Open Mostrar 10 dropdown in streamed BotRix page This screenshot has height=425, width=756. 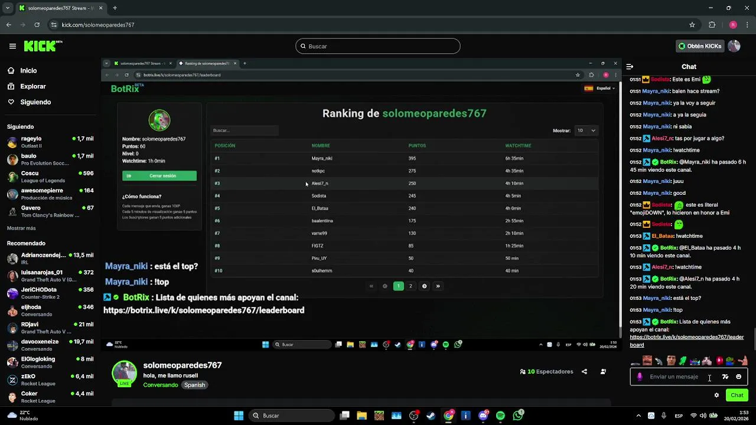[586, 130]
